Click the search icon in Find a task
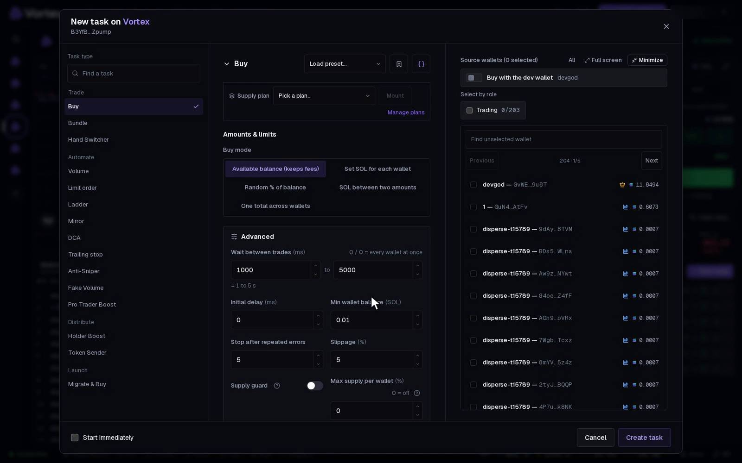Screen dimensions: 742x463 [x=75, y=73]
